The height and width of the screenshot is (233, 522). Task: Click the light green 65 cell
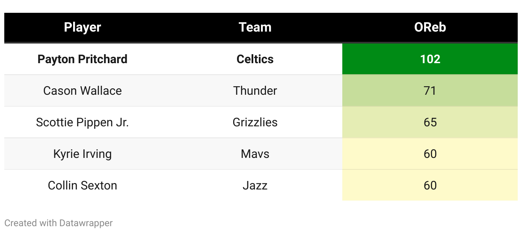click(430, 122)
